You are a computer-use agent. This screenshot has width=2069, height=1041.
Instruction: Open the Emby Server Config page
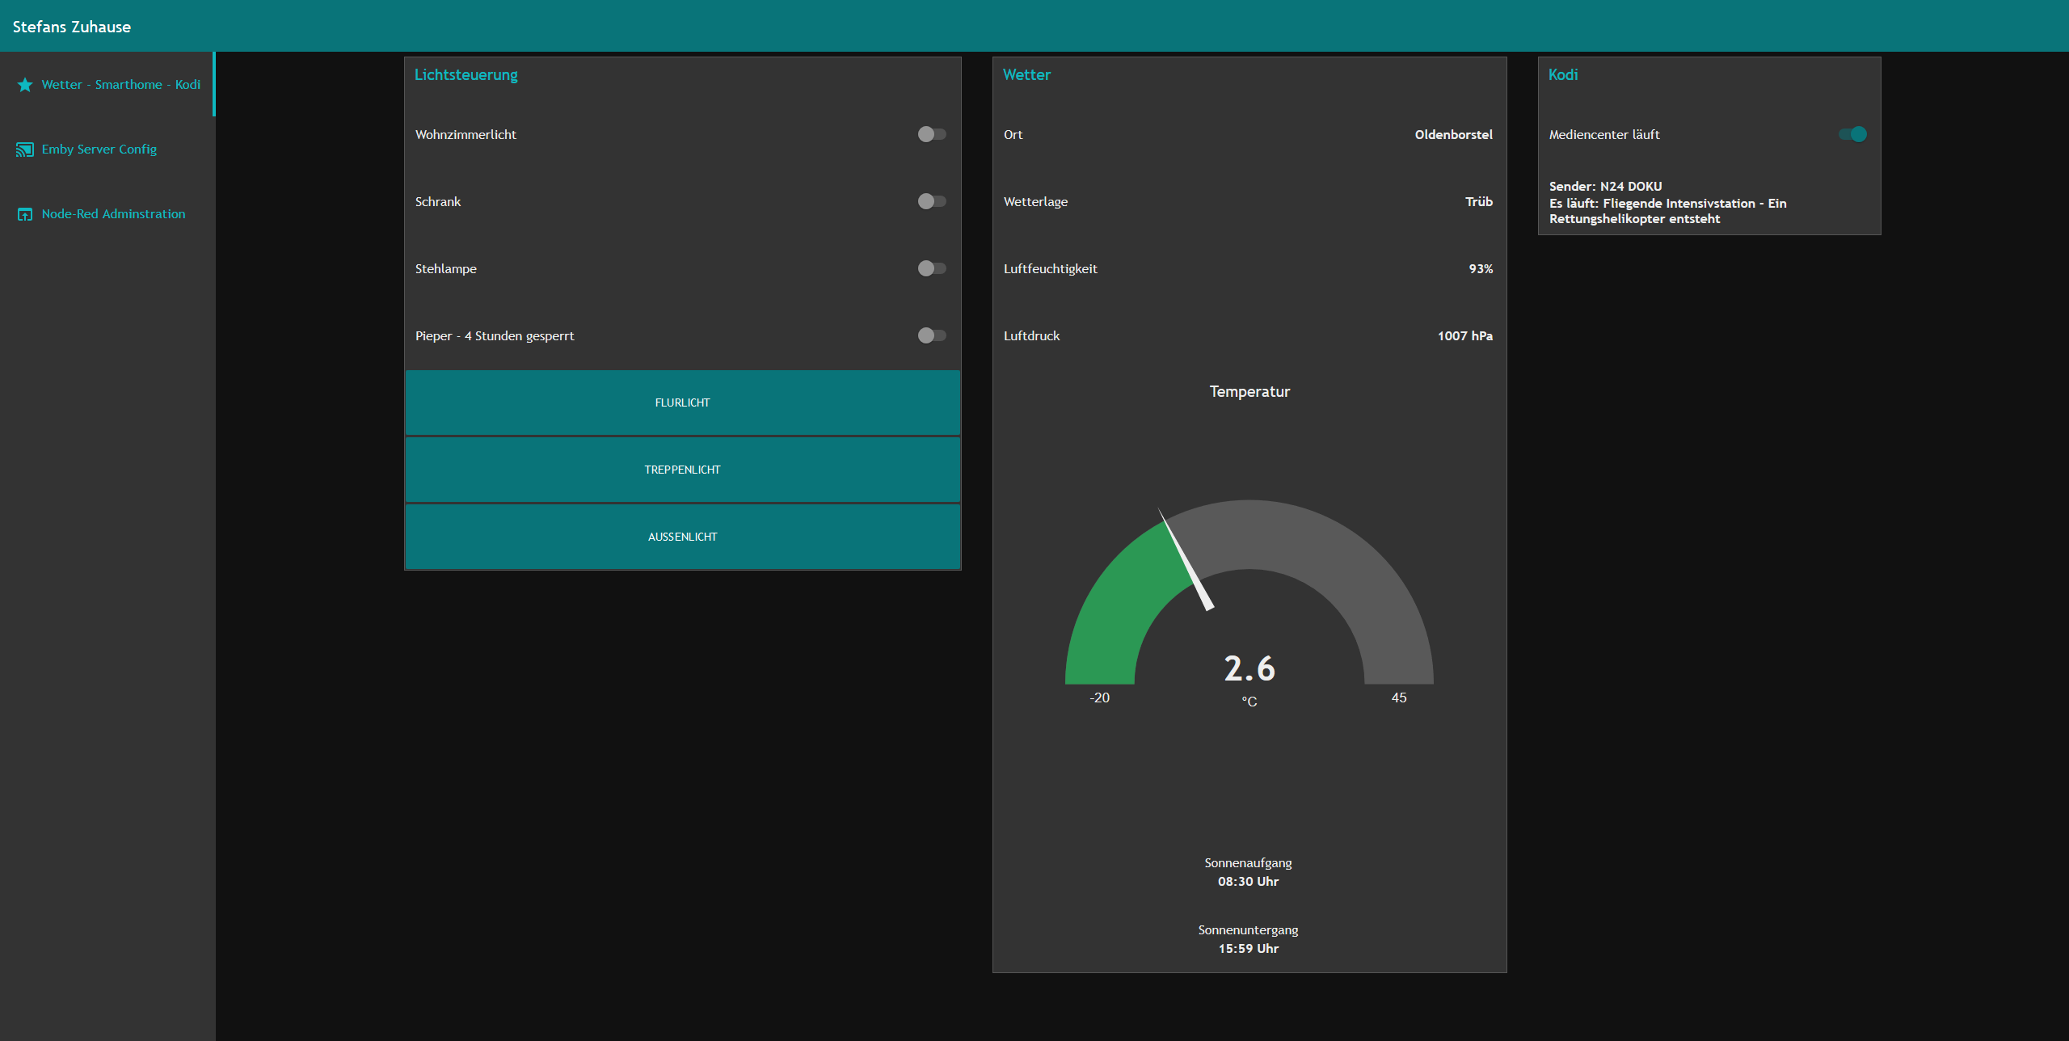[x=107, y=149]
